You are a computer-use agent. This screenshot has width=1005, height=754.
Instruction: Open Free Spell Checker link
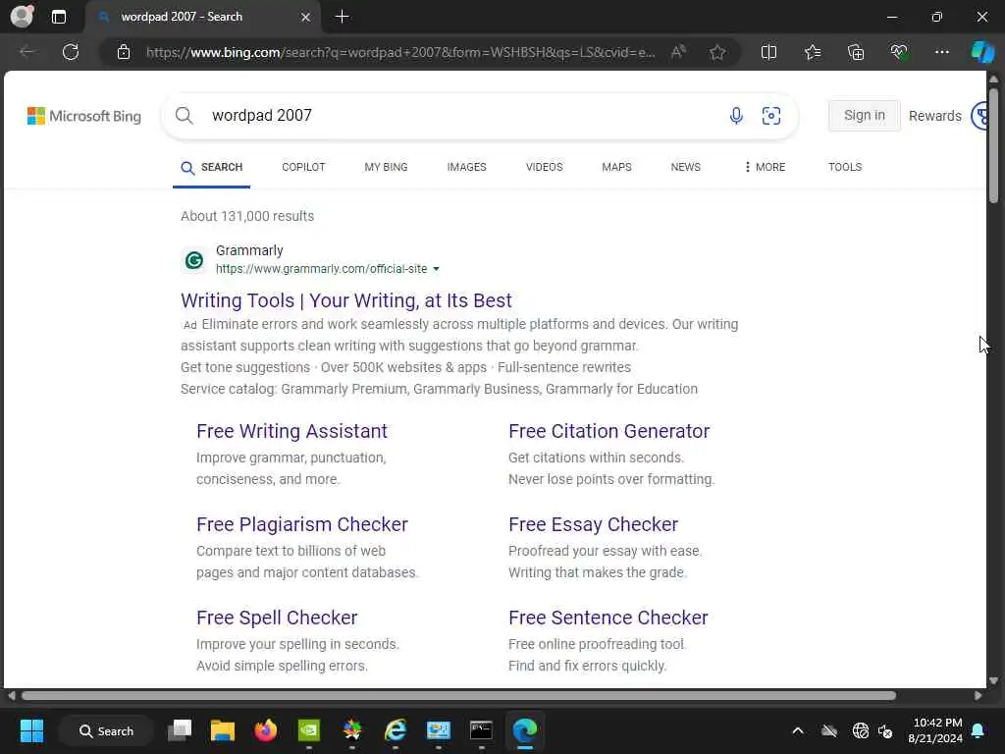point(277,618)
